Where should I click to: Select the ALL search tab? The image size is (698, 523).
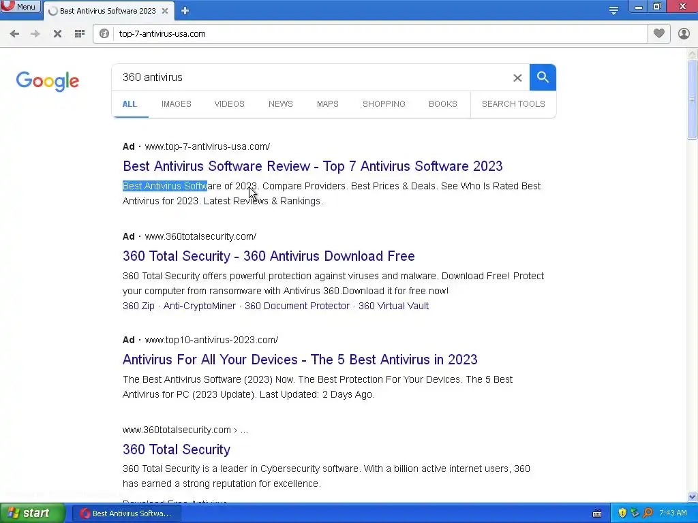click(130, 104)
